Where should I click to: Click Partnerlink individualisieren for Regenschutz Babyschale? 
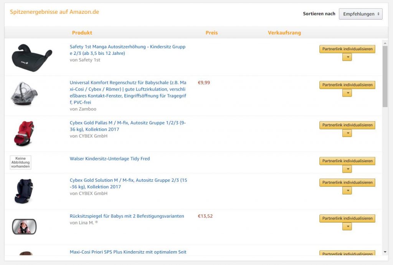click(347, 85)
